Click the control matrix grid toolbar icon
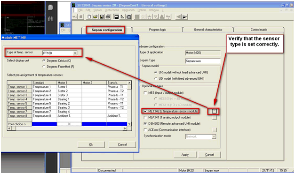 129,17
